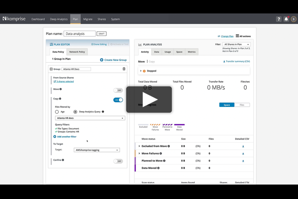Viewport: 298px width, 199px height.
Task: Click the Komprise logo
Action: click(x=13, y=19)
